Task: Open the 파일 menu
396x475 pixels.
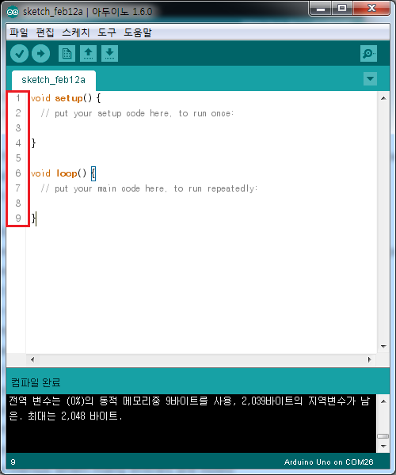Action: click(x=19, y=32)
